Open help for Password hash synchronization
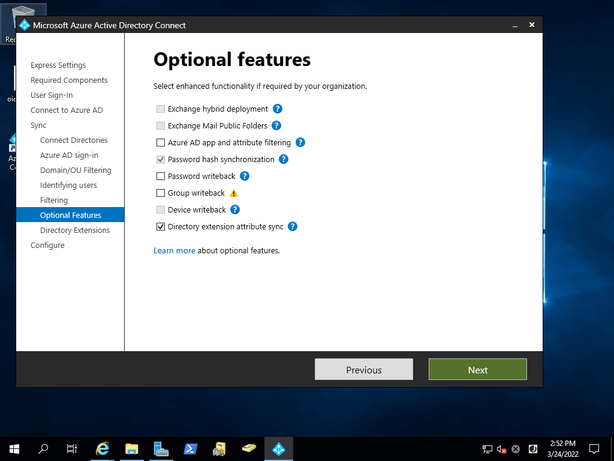This screenshot has height=461, width=614. [x=284, y=159]
